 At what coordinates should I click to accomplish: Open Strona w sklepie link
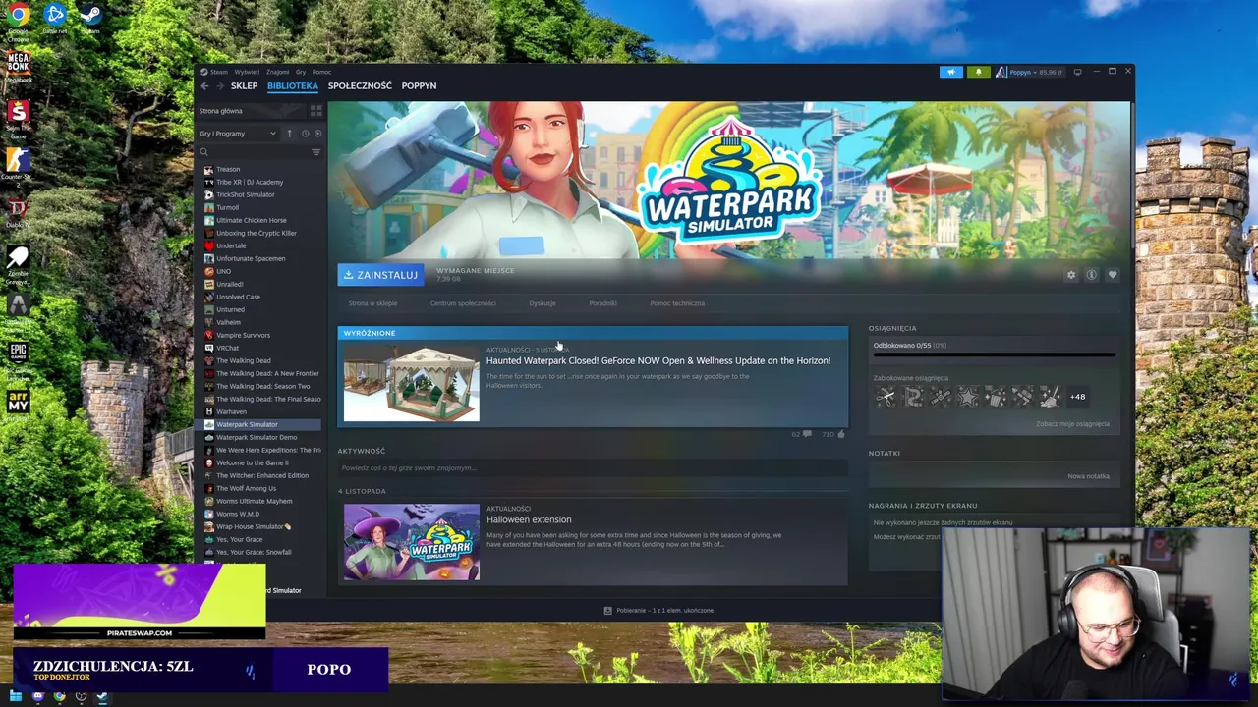pos(372,303)
